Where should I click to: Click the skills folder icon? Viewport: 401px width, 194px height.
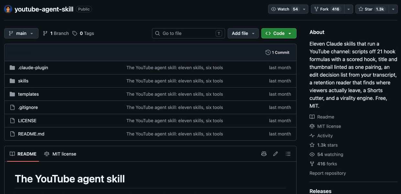[x=12, y=81]
